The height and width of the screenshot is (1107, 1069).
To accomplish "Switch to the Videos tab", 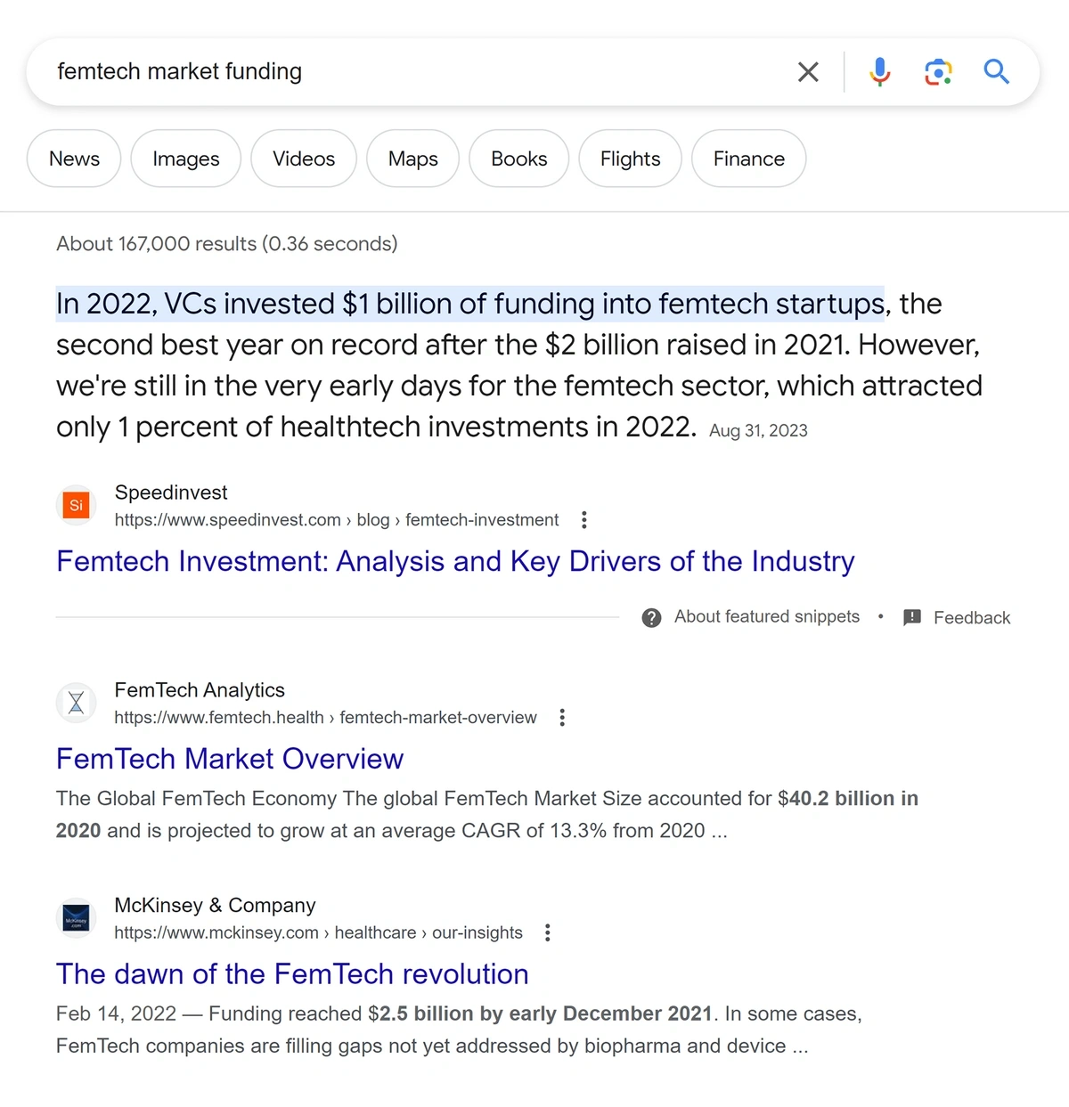I will (x=304, y=159).
